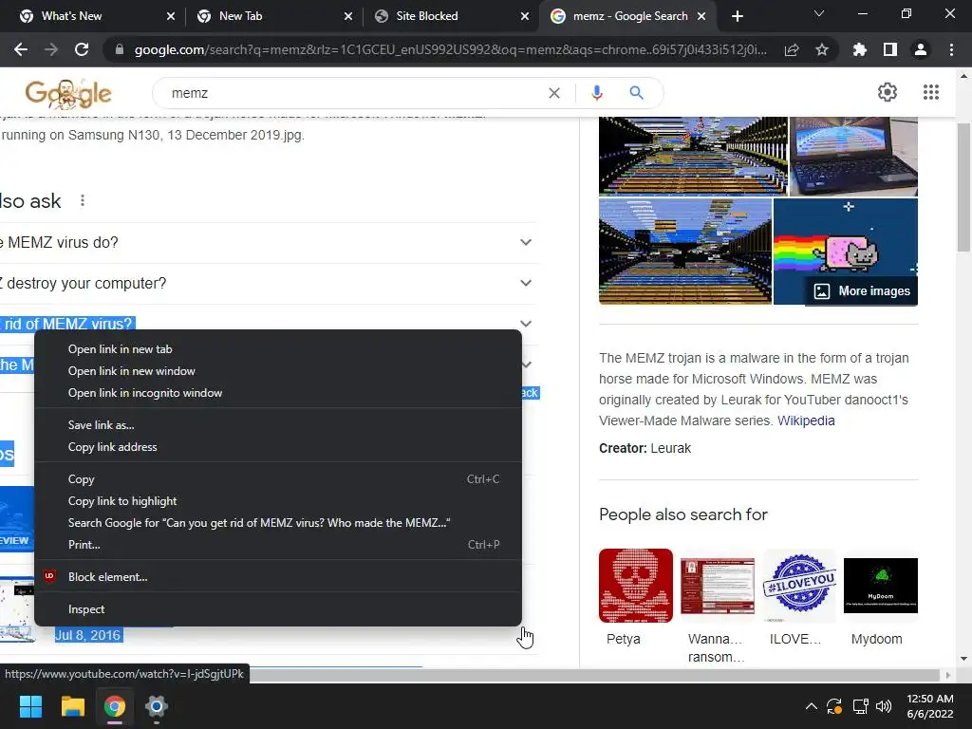Choose Open link in new window
This screenshot has height=729, width=972.
[x=278, y=371]
